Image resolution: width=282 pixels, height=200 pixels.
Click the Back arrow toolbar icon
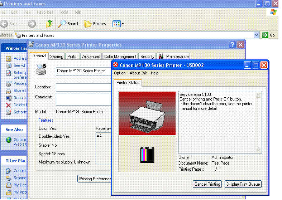click(x=4, y=24)
